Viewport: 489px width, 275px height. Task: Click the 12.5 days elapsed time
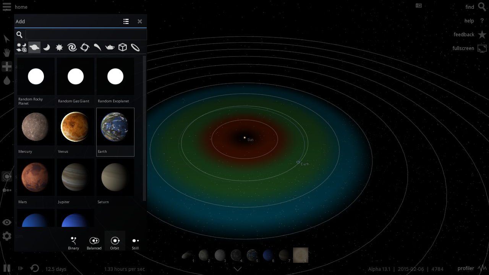point(56,269)
